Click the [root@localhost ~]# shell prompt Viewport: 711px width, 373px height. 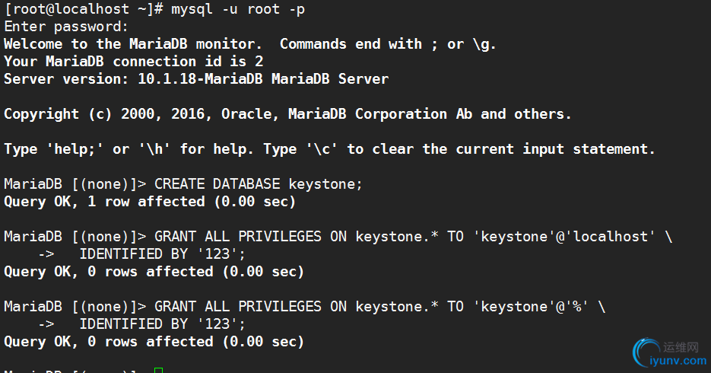coord(84,10)
